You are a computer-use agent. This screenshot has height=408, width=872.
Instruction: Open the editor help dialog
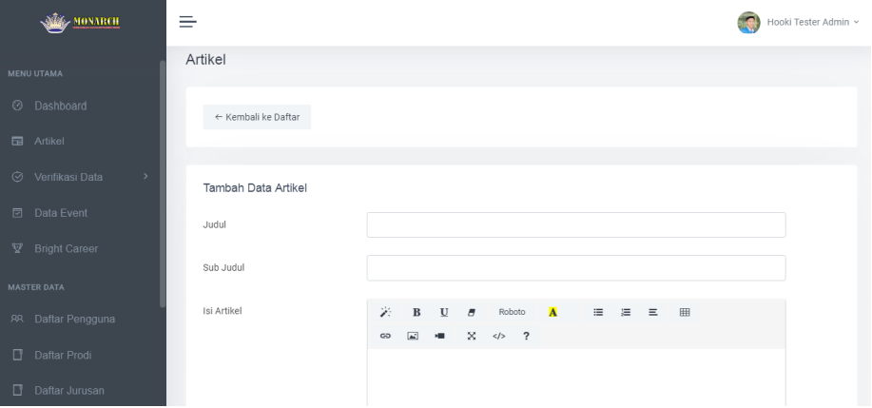tap(526, 336)
